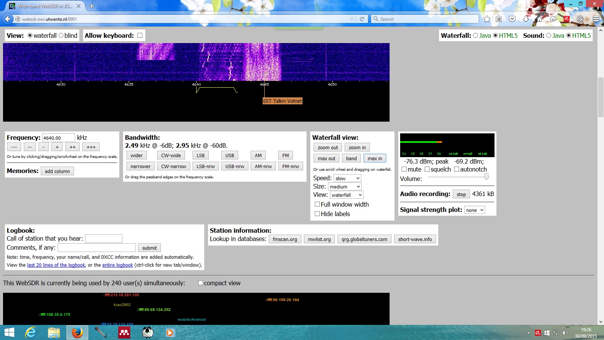The width and height of the screenshot is (604, 340).
Task: Select the blind view radio button
Action: 61,36
